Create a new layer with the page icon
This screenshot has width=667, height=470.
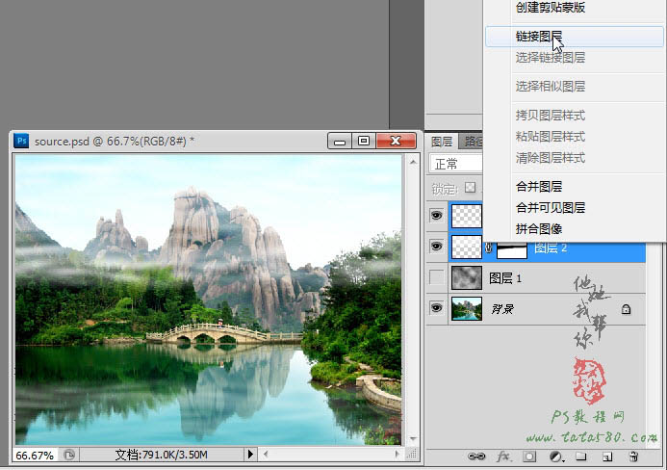607,457
